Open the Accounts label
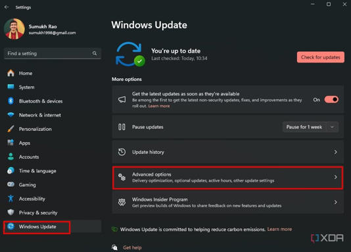 click(29, 157)
